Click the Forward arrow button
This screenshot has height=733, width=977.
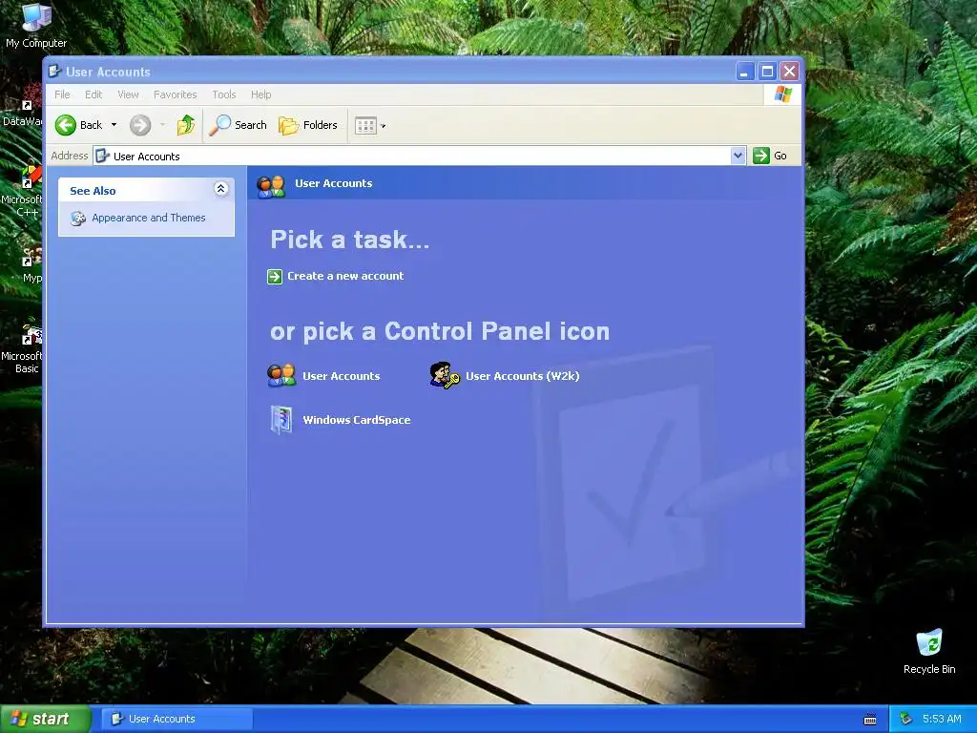(140, 125)
